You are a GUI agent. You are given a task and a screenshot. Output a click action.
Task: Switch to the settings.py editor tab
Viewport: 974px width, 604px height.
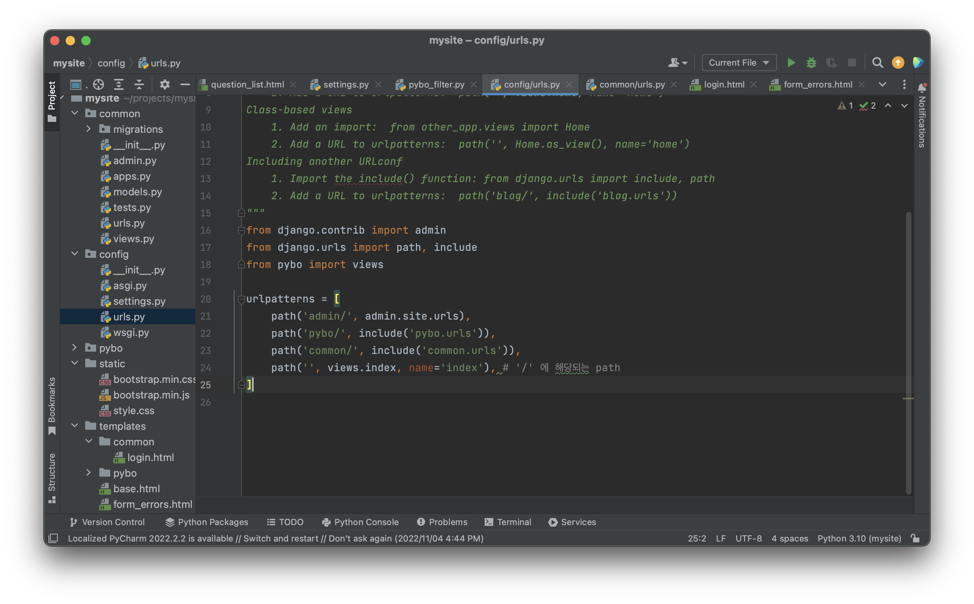(346, 84)
